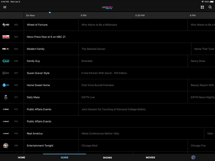Select the On Now time header
The image size is (215, 161).
[x=30, y=16]
